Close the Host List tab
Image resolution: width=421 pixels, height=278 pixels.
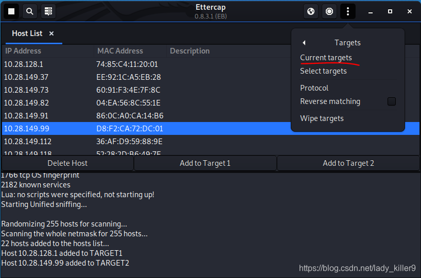click(51, 33)
